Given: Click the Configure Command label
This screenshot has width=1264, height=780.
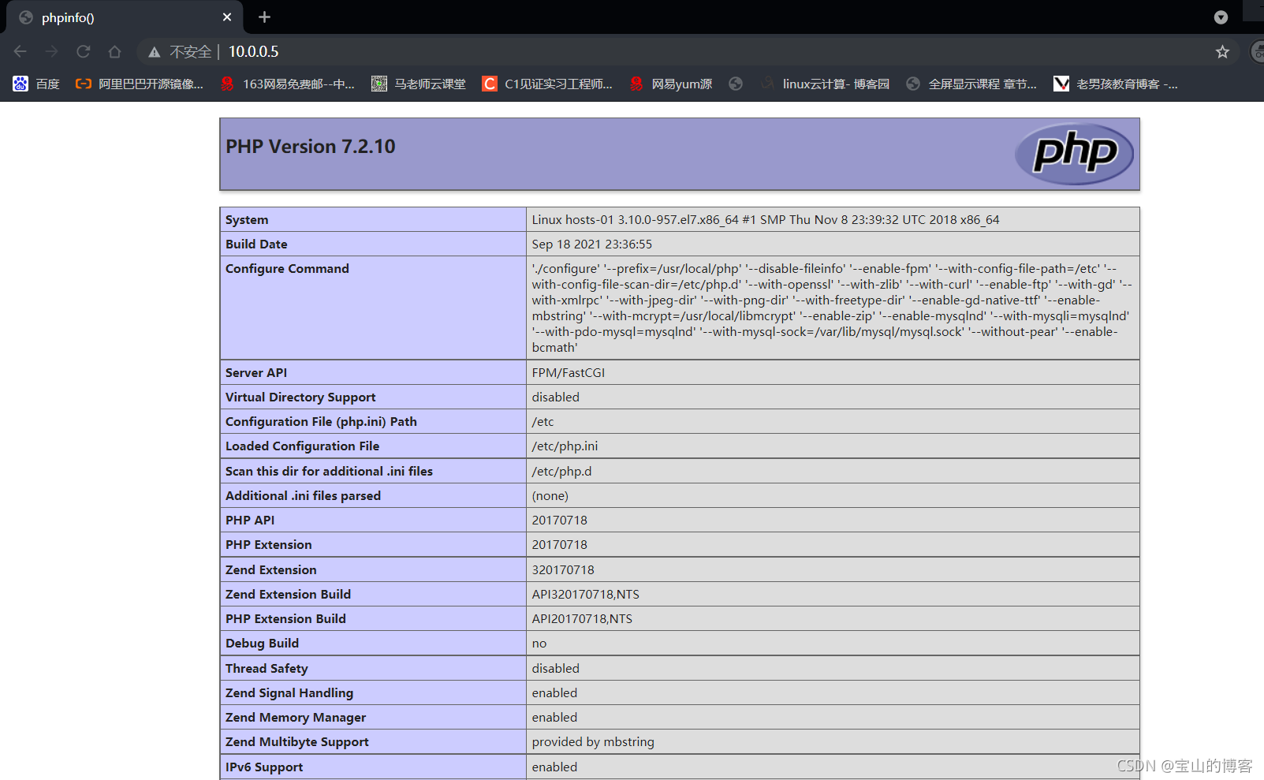Looking at the screenshot, I should (x=287, y=269).
